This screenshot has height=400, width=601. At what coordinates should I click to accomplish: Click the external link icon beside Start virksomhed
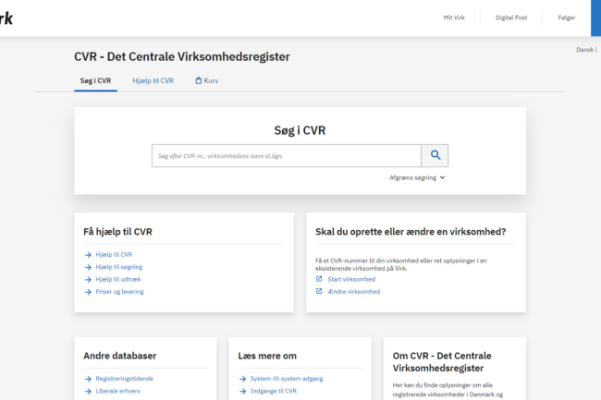319,279
